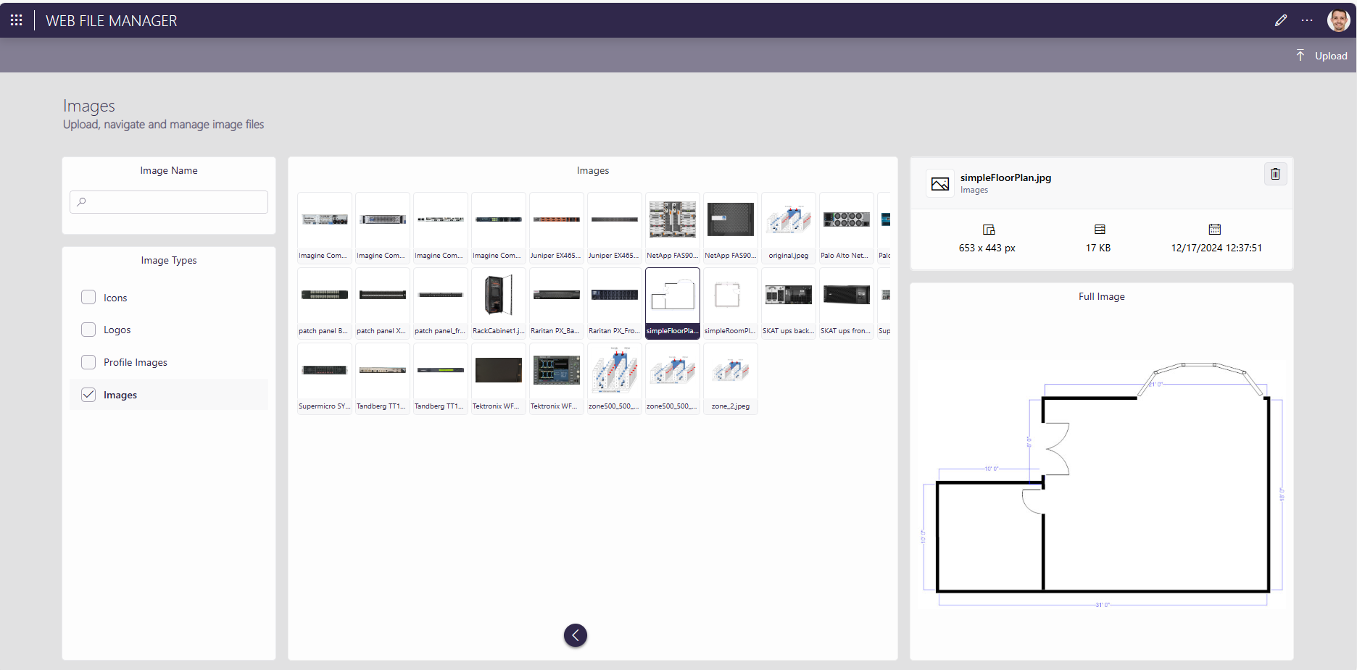1357x670 pixels.
Task: Click the image preview icon beside simpleFloorPlan.jpg
Action: [x=939, y=183]
